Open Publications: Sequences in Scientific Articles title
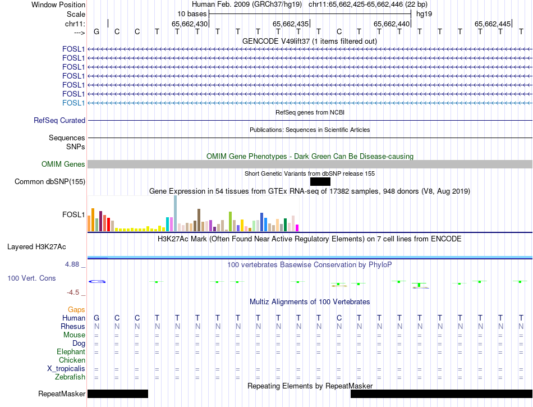The image size is (533, 407). (x=310, y=130)
